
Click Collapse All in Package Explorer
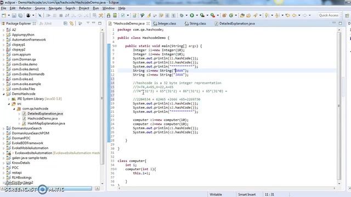pos(65,23)
